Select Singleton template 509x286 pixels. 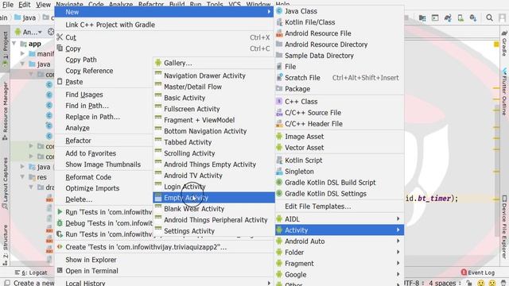(x=340, y=172)
